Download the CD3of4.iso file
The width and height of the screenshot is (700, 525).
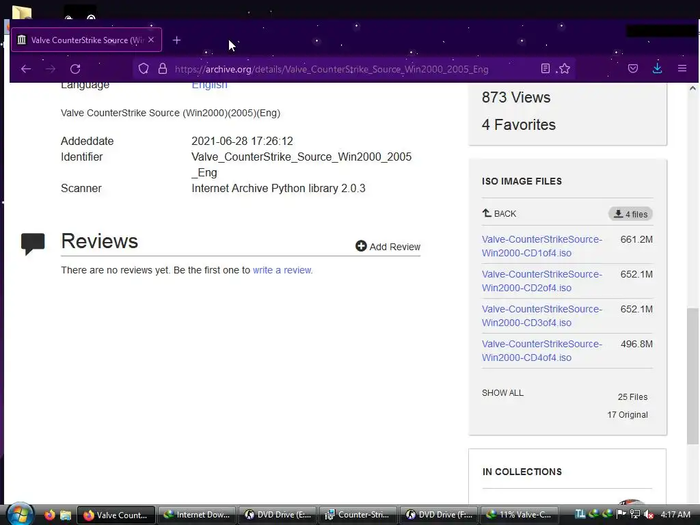542,316
